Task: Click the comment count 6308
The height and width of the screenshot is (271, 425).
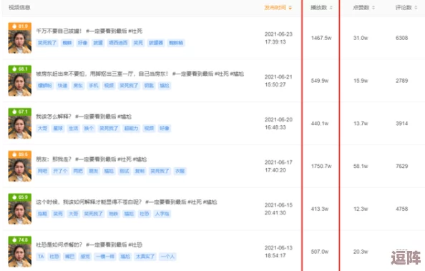Action: tap(401, 38)
